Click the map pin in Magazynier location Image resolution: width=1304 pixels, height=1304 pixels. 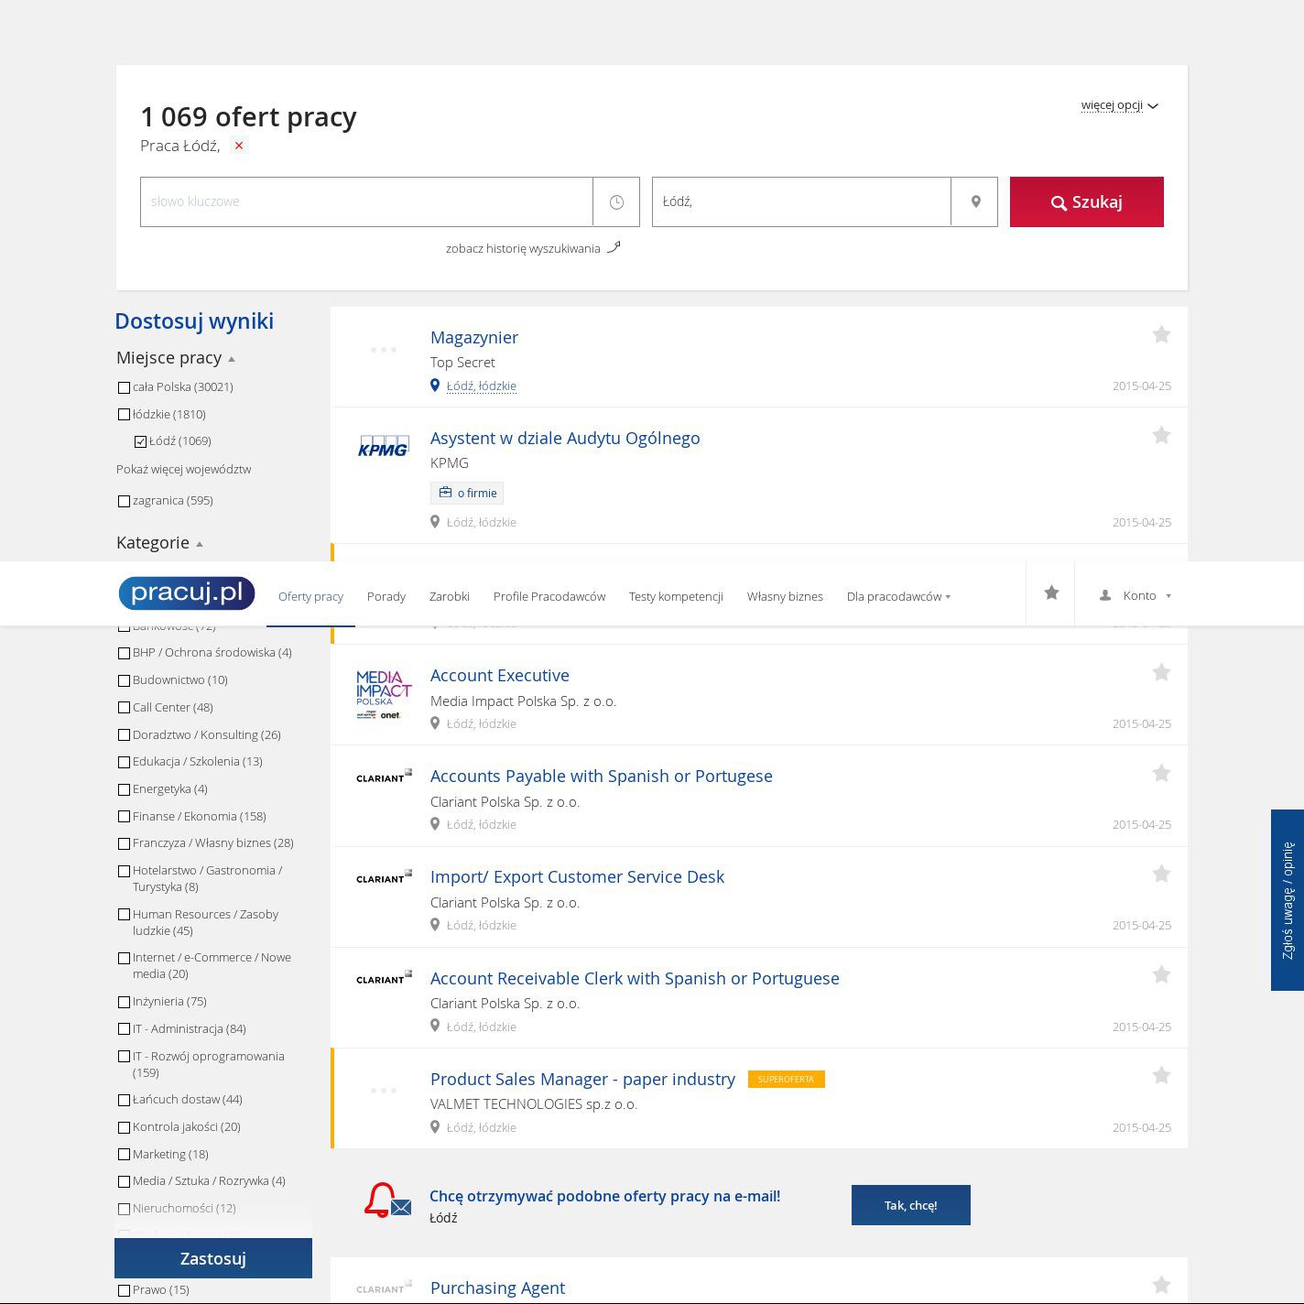coord(435,386)
